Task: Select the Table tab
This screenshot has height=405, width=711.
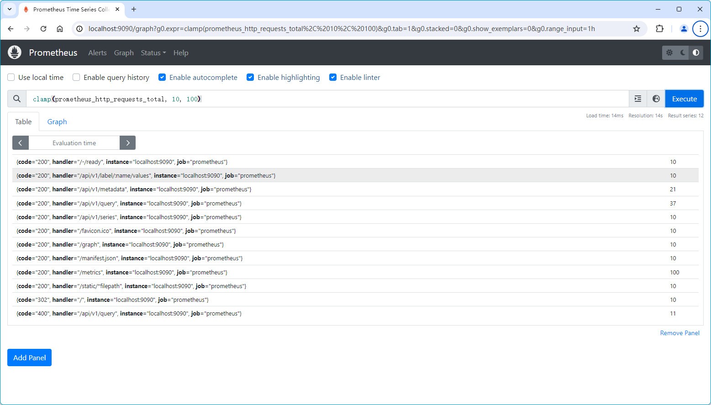Action: pyautogui.click(x=23, y=121)
